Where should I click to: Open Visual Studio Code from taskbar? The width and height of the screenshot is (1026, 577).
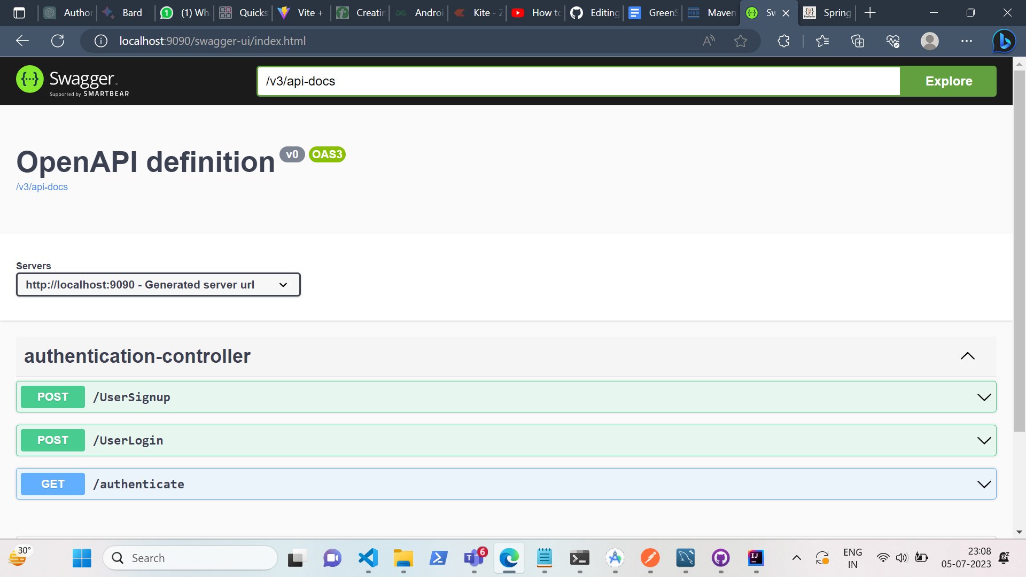[x=368, y=558]
